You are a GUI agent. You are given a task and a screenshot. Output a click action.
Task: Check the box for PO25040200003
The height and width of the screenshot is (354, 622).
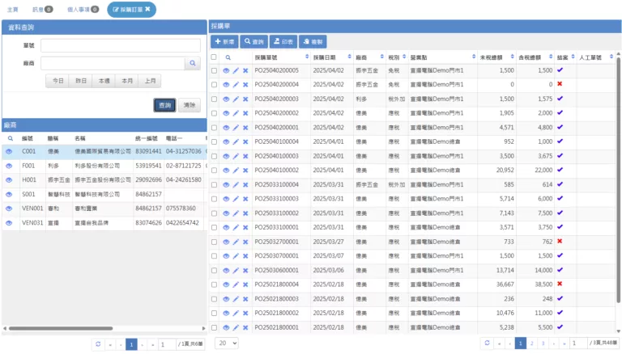(x=214, y=99)
